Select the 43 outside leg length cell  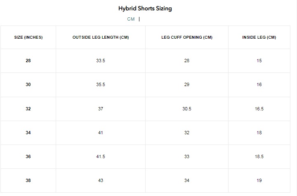click(101, 180)
